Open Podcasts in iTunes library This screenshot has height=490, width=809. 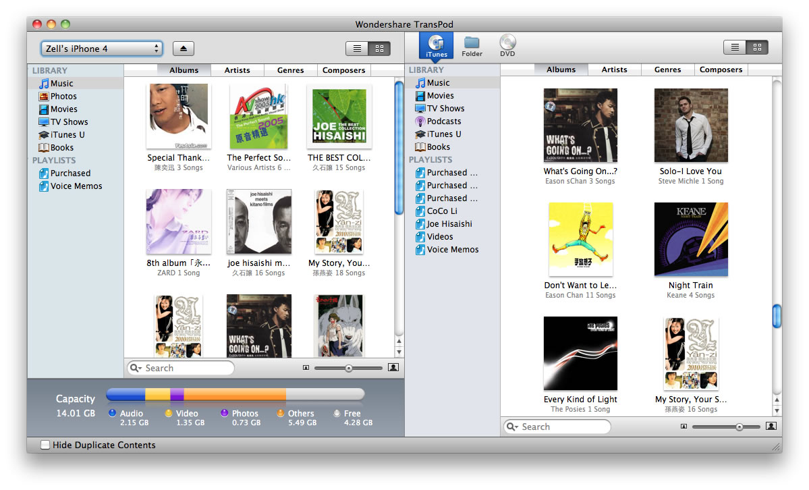coord(453,121)
